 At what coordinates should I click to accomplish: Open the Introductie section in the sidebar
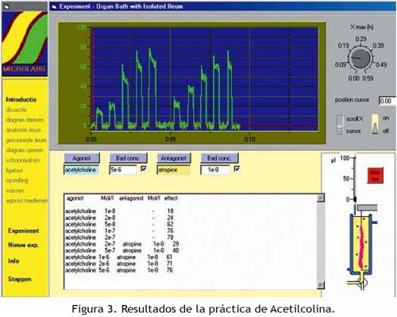coord(21,99)
